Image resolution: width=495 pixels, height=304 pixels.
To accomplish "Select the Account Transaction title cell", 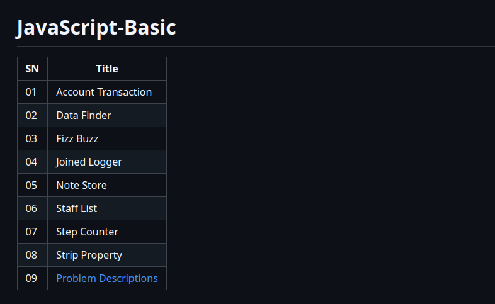I will pyautogui.click(x=104, y=92).
